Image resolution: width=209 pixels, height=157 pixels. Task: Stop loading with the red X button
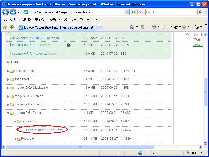pyautogui.click(x=140, y=12)
